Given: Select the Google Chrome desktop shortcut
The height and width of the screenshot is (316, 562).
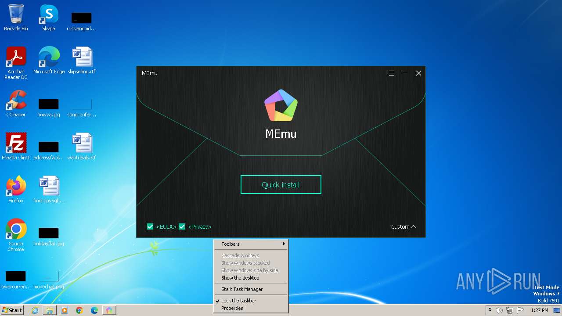Looking at the screenshot, I should 16,236.
